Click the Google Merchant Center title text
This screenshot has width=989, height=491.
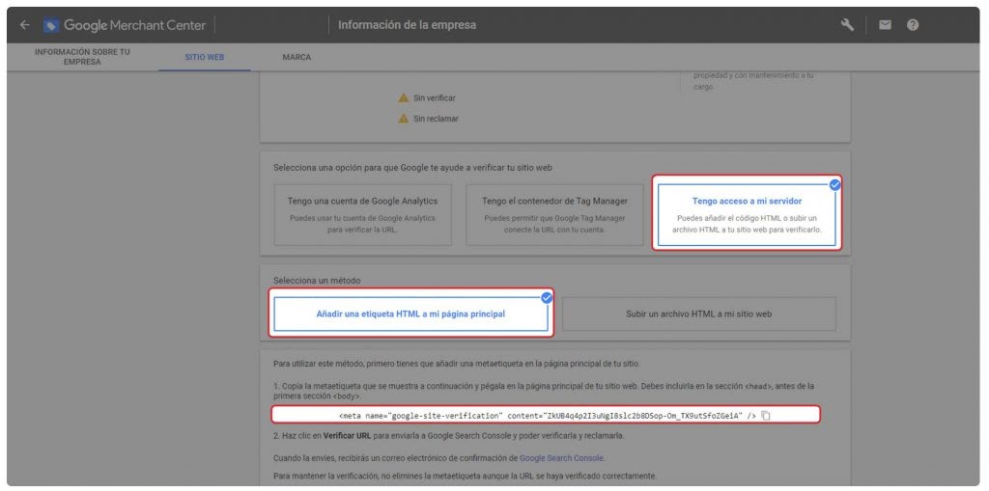pos(134,25)
